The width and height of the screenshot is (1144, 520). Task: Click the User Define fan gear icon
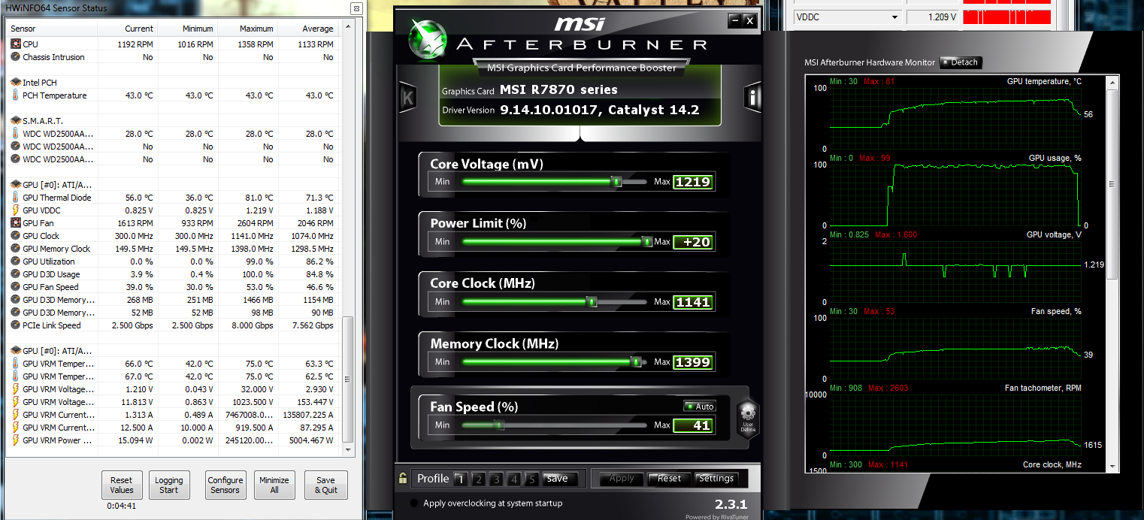click(746, 414)
